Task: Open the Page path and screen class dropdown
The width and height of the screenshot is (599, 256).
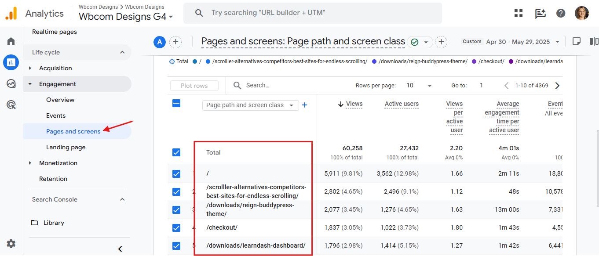Action: [250, 105]
